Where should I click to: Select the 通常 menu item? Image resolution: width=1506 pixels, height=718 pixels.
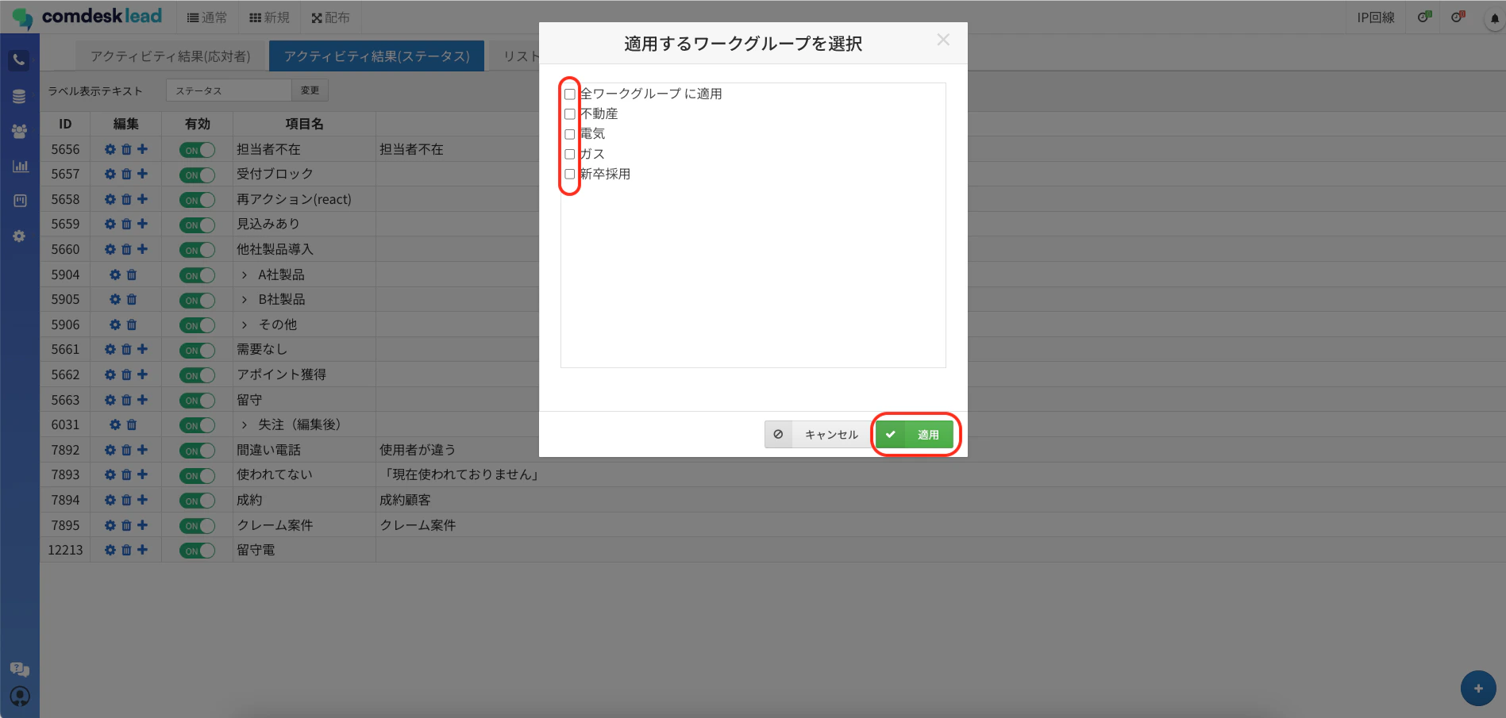[x=207, y=17]
